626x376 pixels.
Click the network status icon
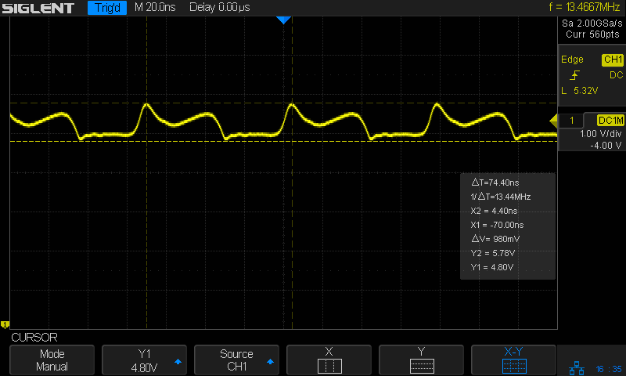pyautogui.click(x=577, y=367)
